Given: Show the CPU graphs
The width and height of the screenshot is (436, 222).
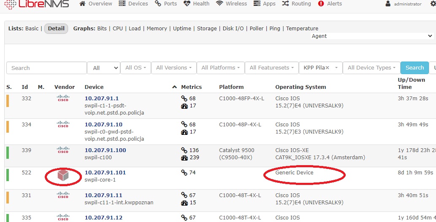Looking at the screenshot, I should click(x=118, y=28).
